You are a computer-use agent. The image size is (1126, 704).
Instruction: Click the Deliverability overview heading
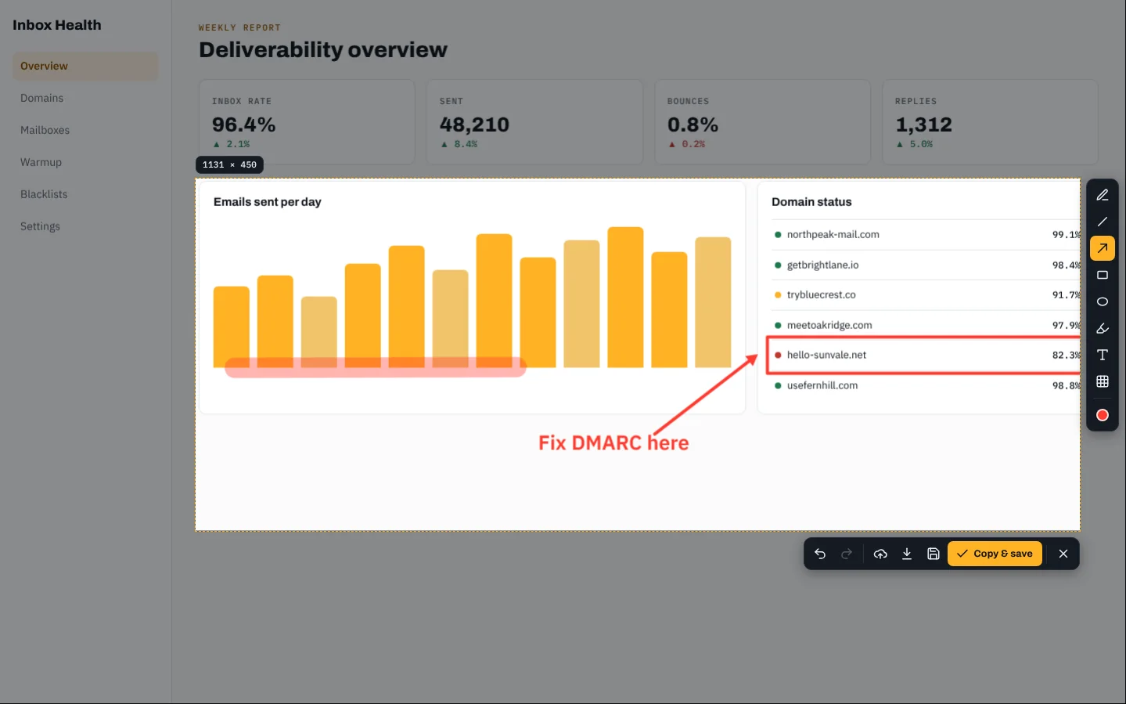323,50
